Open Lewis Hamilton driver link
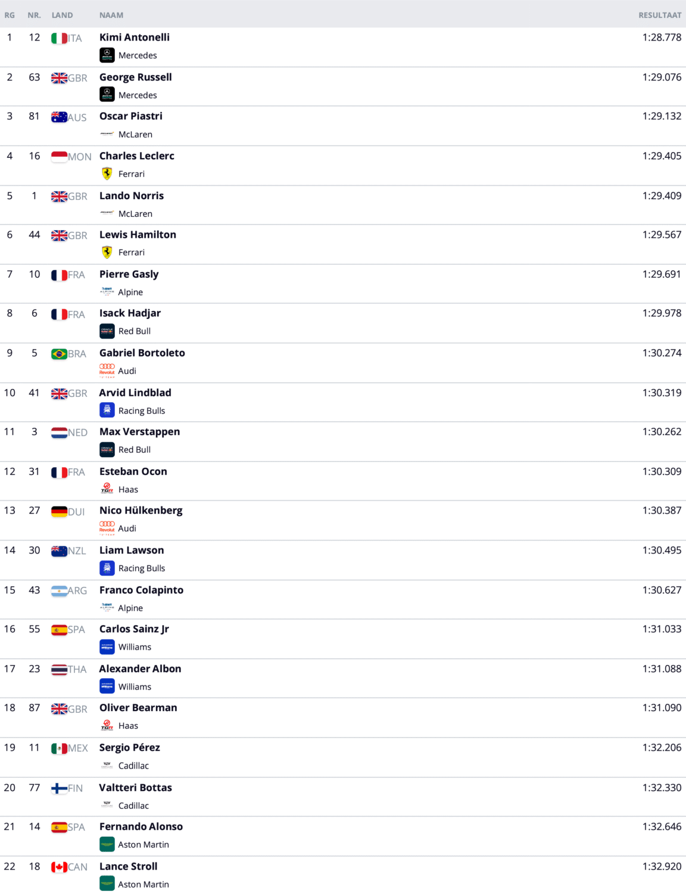The height and width of the screenshot is (894, 686). tap(138, 235)
